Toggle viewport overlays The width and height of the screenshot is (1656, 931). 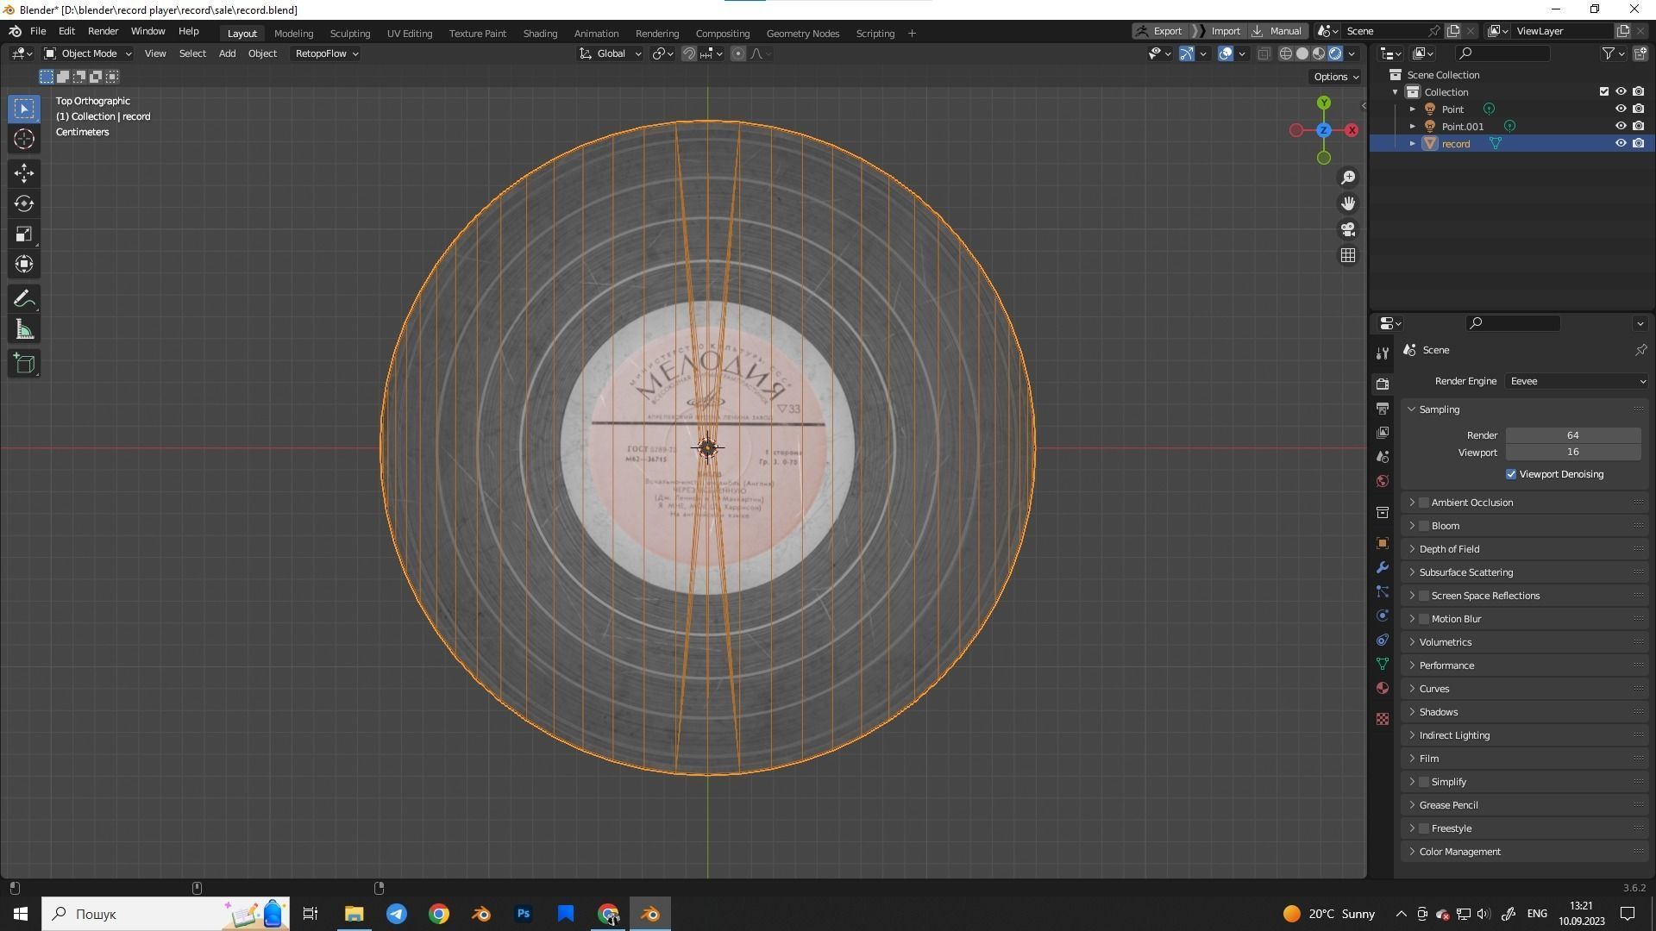point(1226,53)
